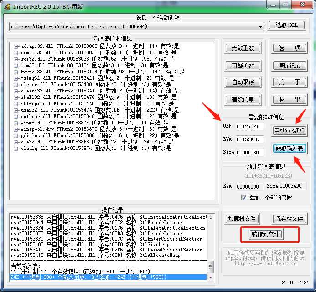Click the 自动跟踪 button
316x292 pixels.
243,82
